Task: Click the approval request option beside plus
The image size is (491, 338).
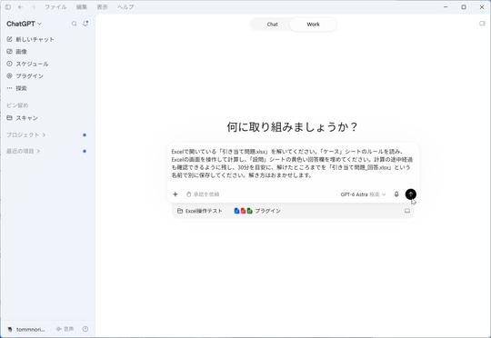Action: click(203, 194)
